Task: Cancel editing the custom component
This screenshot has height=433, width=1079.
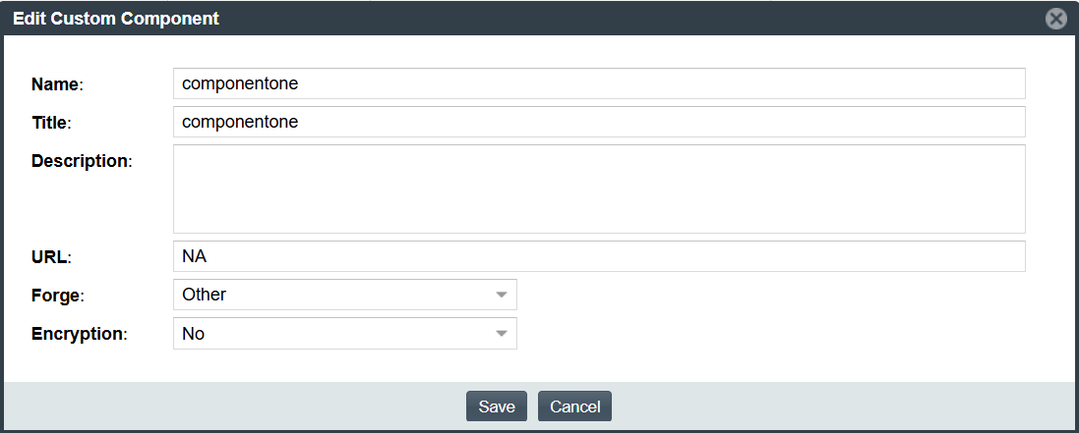Action: [x=574, y=406]
